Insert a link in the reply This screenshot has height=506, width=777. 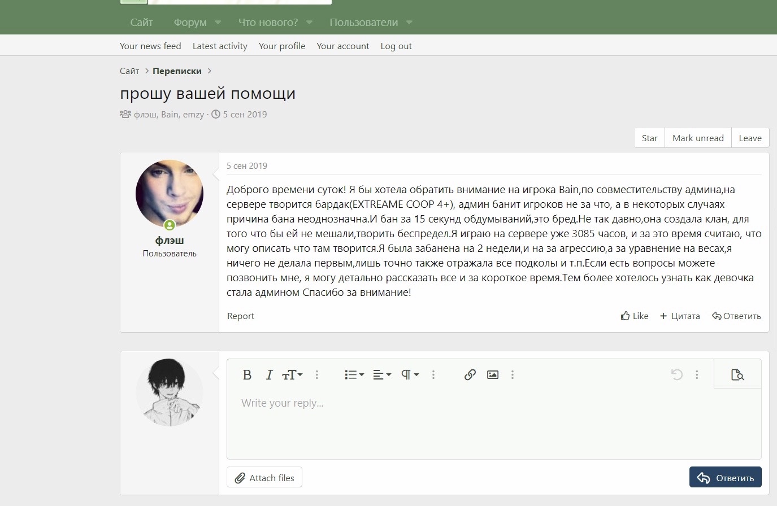[x=470, y=374]
